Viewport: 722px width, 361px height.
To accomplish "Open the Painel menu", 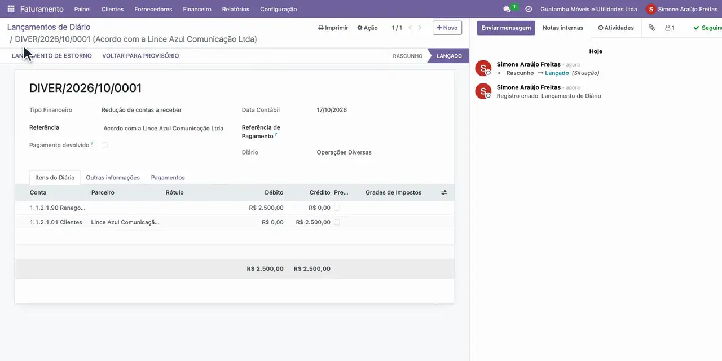I will 82,9.
